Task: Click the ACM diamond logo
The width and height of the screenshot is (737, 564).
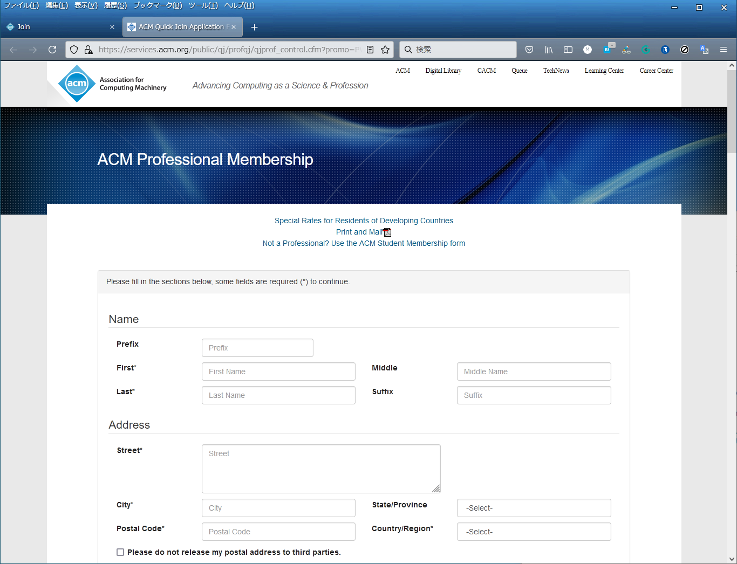Action: (x=77, y=84)
